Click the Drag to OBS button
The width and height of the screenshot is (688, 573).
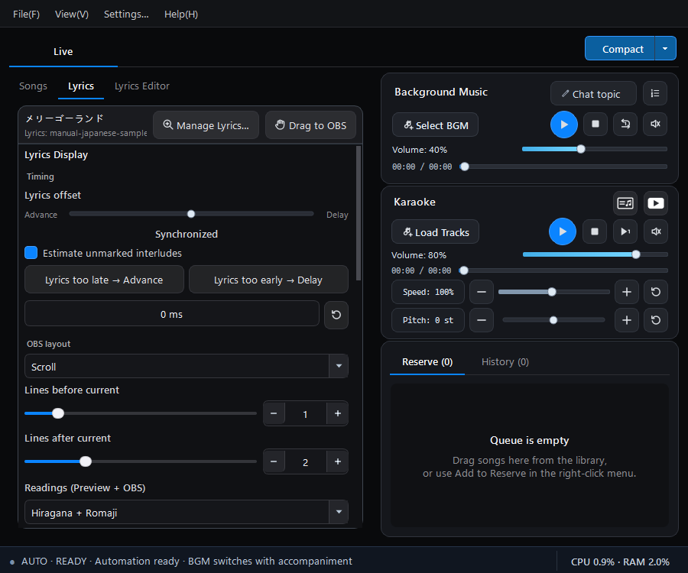point(310,125)
